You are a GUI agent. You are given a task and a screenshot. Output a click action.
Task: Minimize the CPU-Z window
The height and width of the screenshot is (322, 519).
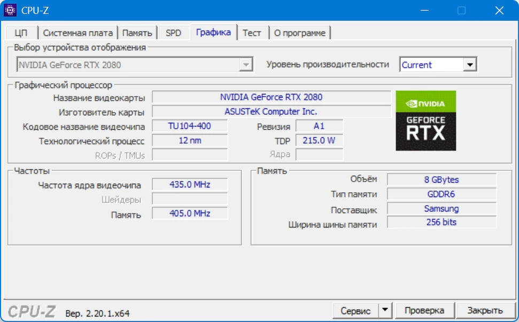click(425, 10)
